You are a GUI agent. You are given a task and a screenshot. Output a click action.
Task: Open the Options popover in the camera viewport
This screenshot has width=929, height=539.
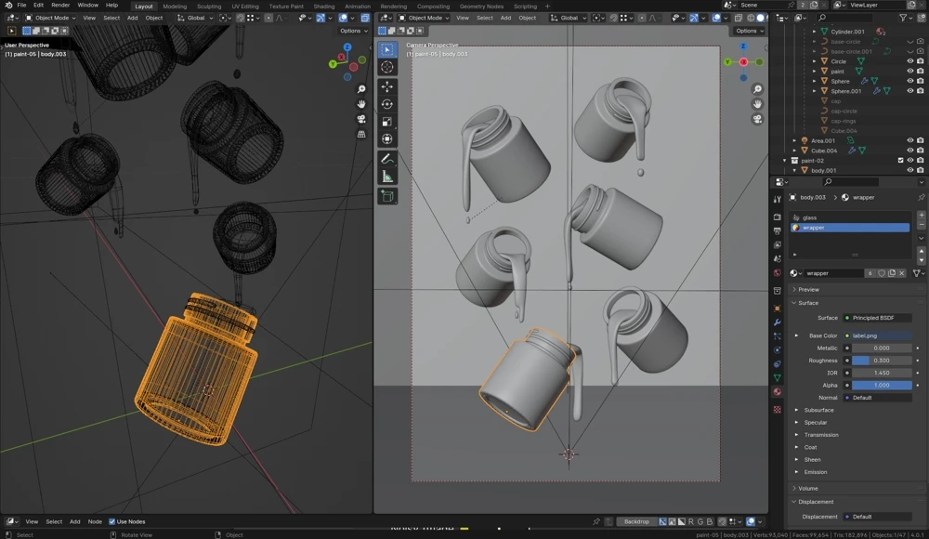tap(749, 31)
